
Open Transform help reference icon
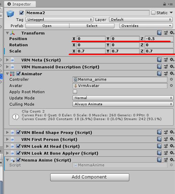(x=159, y=33)
